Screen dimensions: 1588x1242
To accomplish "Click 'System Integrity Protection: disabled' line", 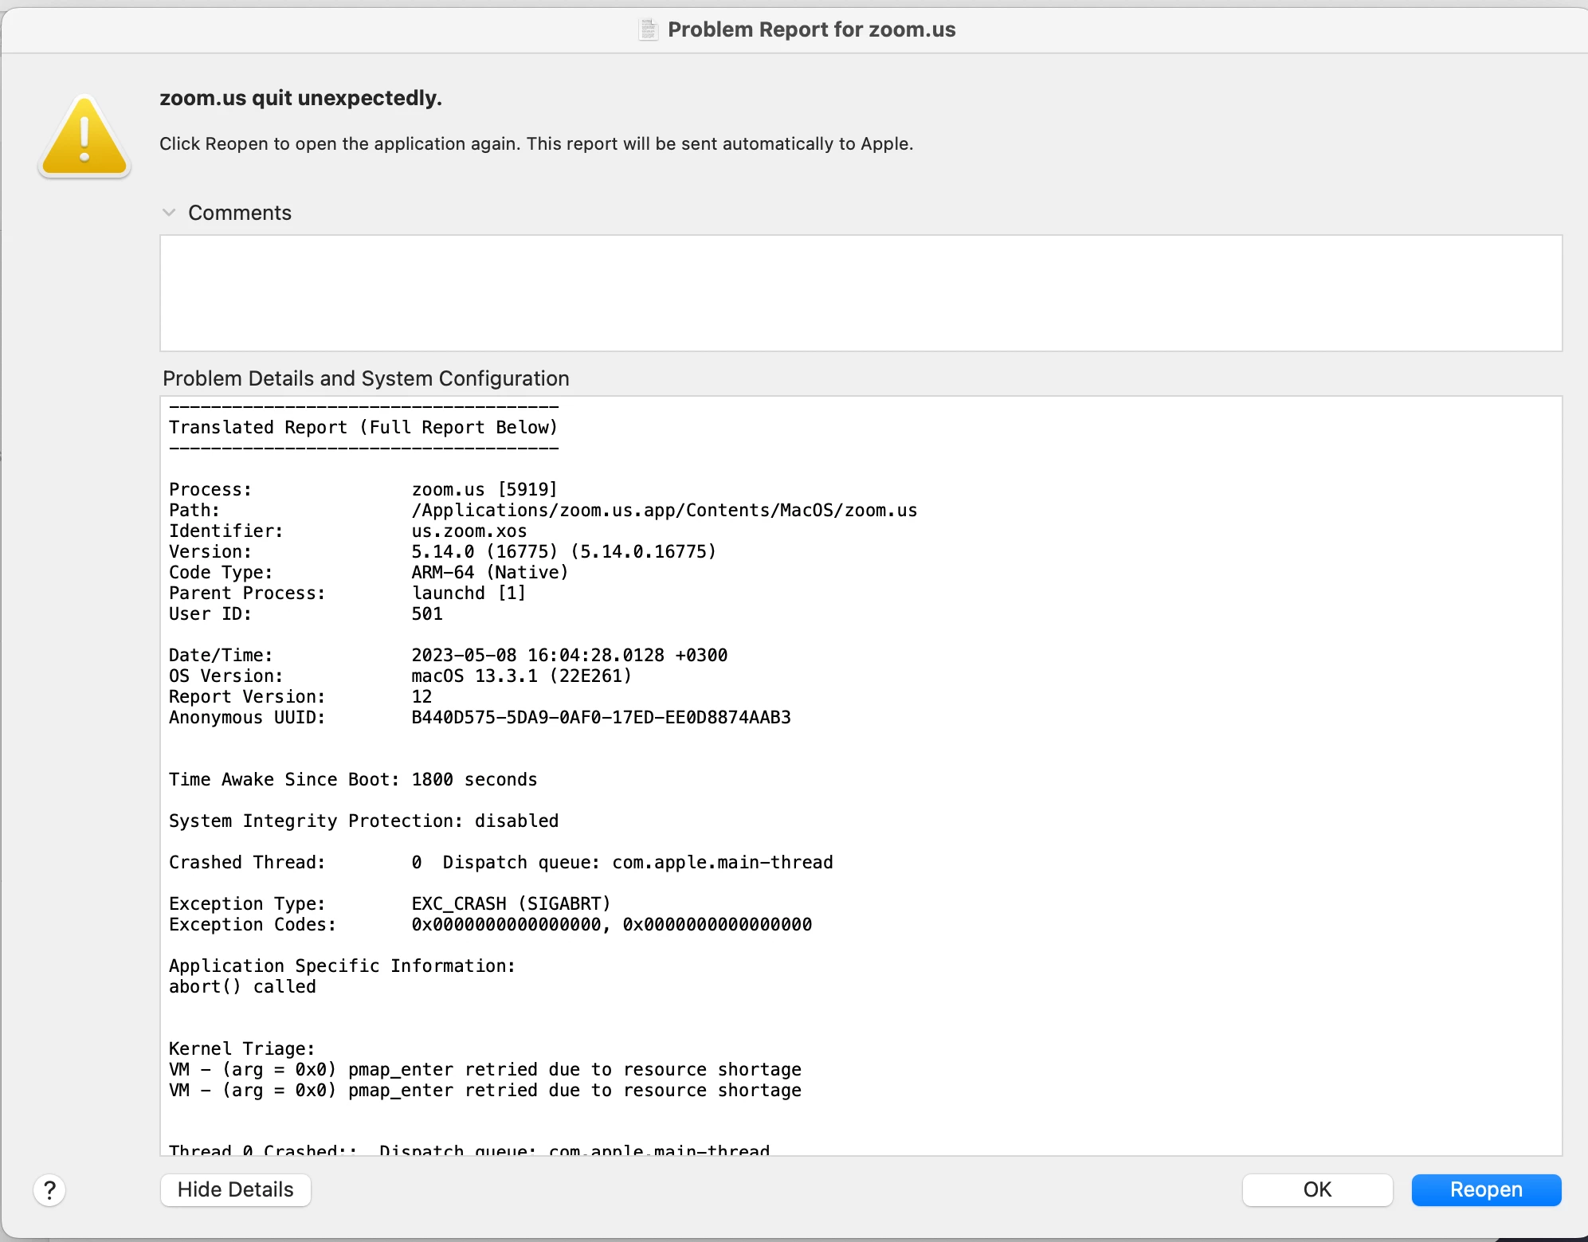I will click(363, 821).
